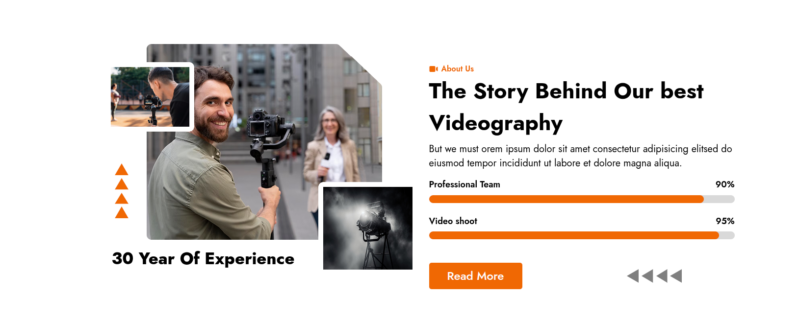The width and height of the screenshot is (799, 319).
Task: Click the Video shoot label
Action: coord(453,221)
